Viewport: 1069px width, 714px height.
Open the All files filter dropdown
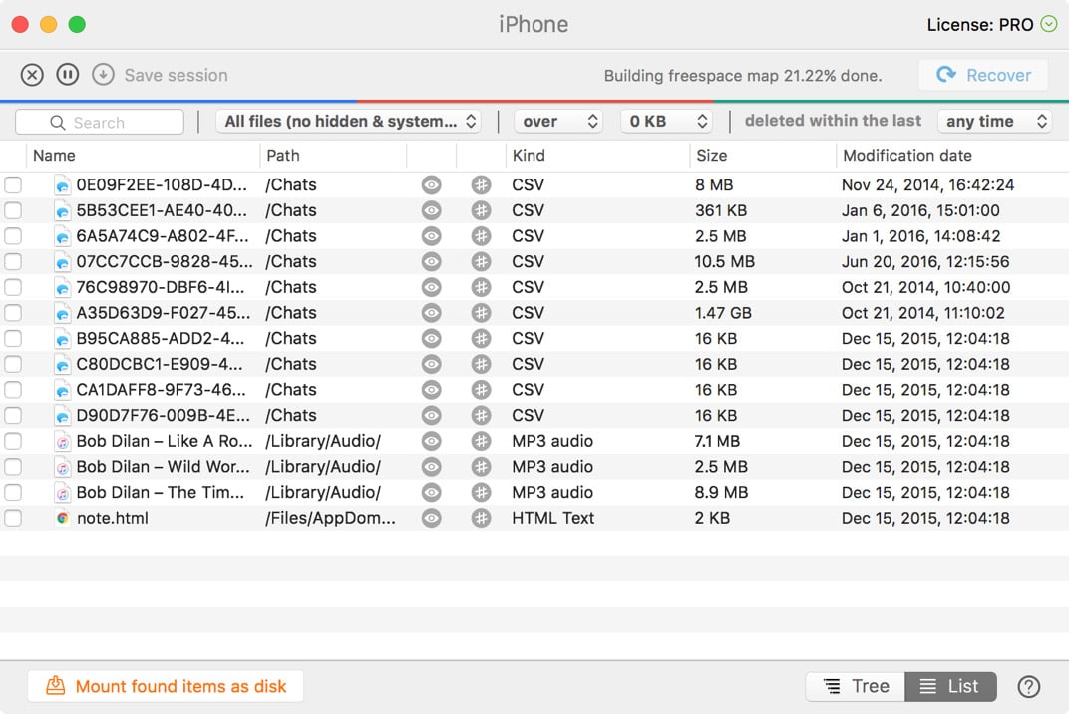click(x=348, y=122)
